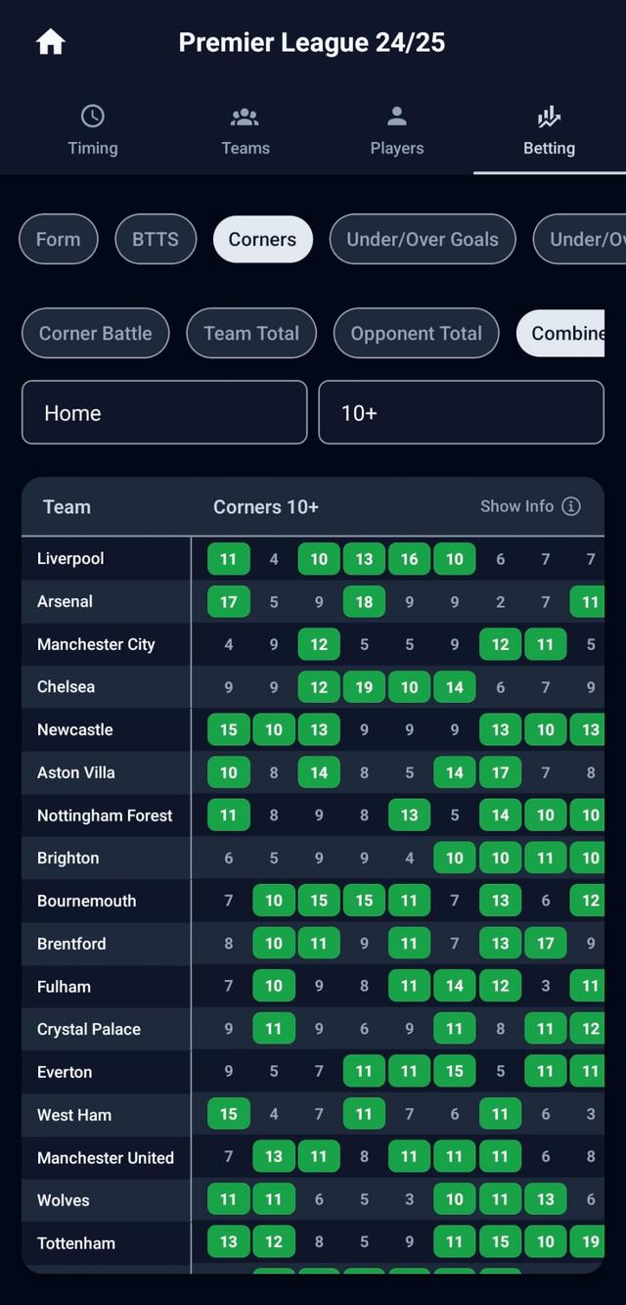The width and height of the screenshot is (626, 1305).
Task: Open the Home/Away selector
Action: tap(164, 412)
